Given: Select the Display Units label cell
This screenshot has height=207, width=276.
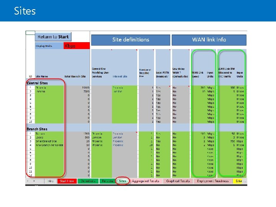Looking at the screenshot, I should point(49,46).
